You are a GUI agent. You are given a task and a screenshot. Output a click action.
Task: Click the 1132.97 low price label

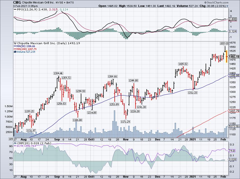pyautogui.click(x=31, y=130)
